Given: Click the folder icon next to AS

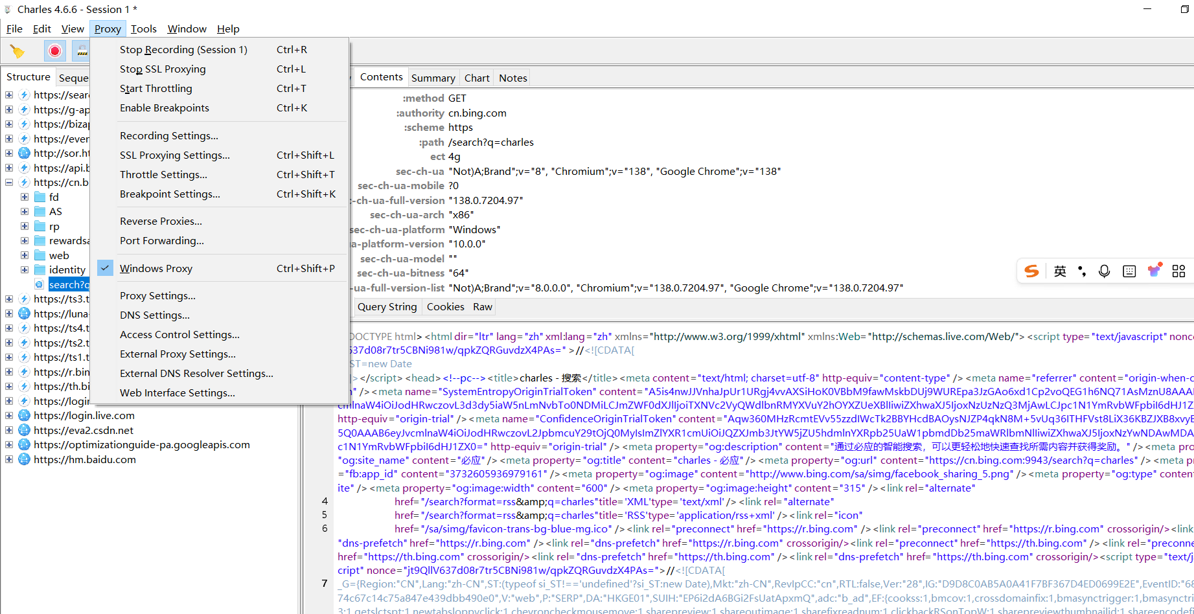Looking at the screenshot, I should [x=40, y=212].
